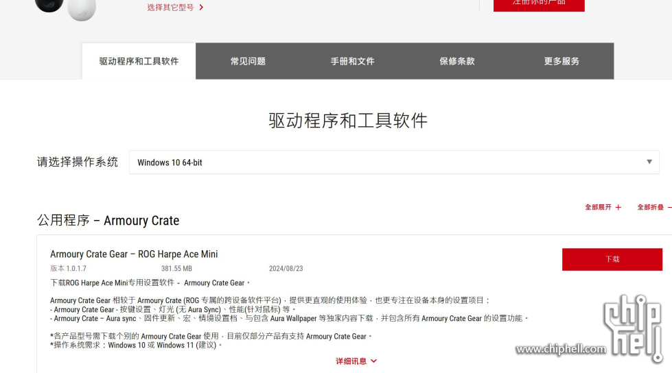
Task: Switch to the 常见问题 tab
Action: click(x=248, y=61)
